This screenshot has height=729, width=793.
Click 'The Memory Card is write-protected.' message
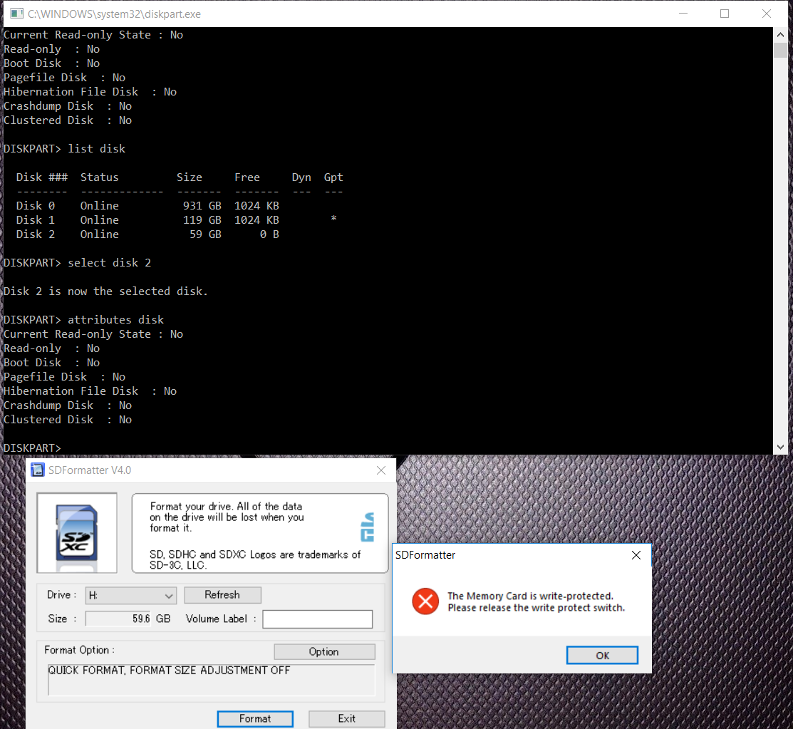tap(530, 596)
